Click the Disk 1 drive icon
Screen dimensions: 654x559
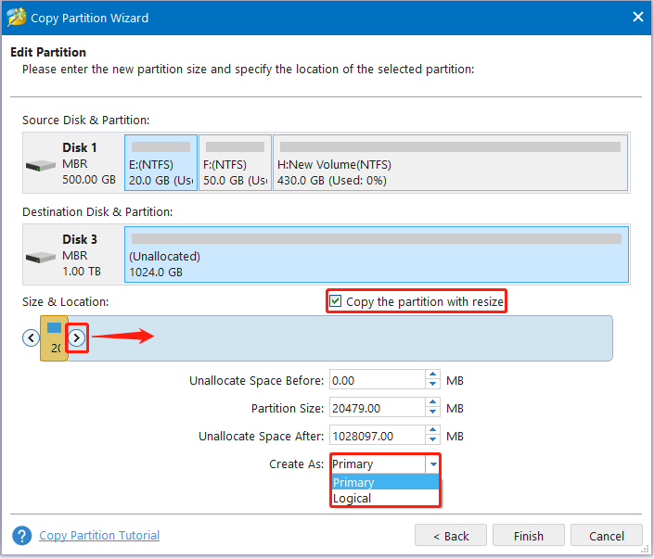click(x=41, y=166)
